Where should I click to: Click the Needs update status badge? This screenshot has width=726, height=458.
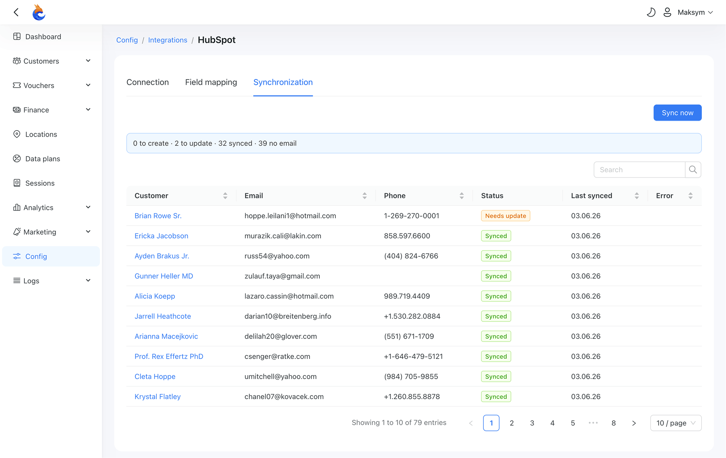point(506,216)
